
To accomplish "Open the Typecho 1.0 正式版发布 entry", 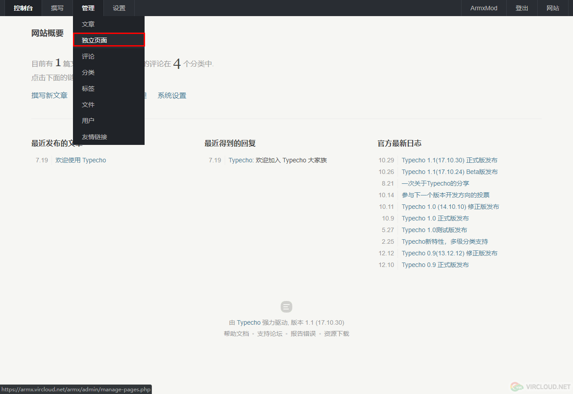I will (435, 218).
